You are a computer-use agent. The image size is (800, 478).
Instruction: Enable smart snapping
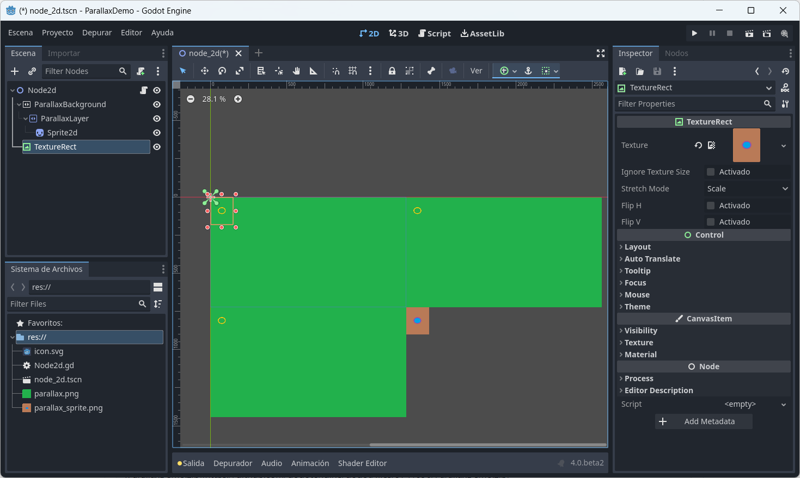(x=335, y=71)
